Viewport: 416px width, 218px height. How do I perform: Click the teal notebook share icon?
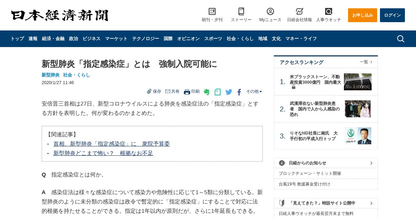click(x=218, y=92)
